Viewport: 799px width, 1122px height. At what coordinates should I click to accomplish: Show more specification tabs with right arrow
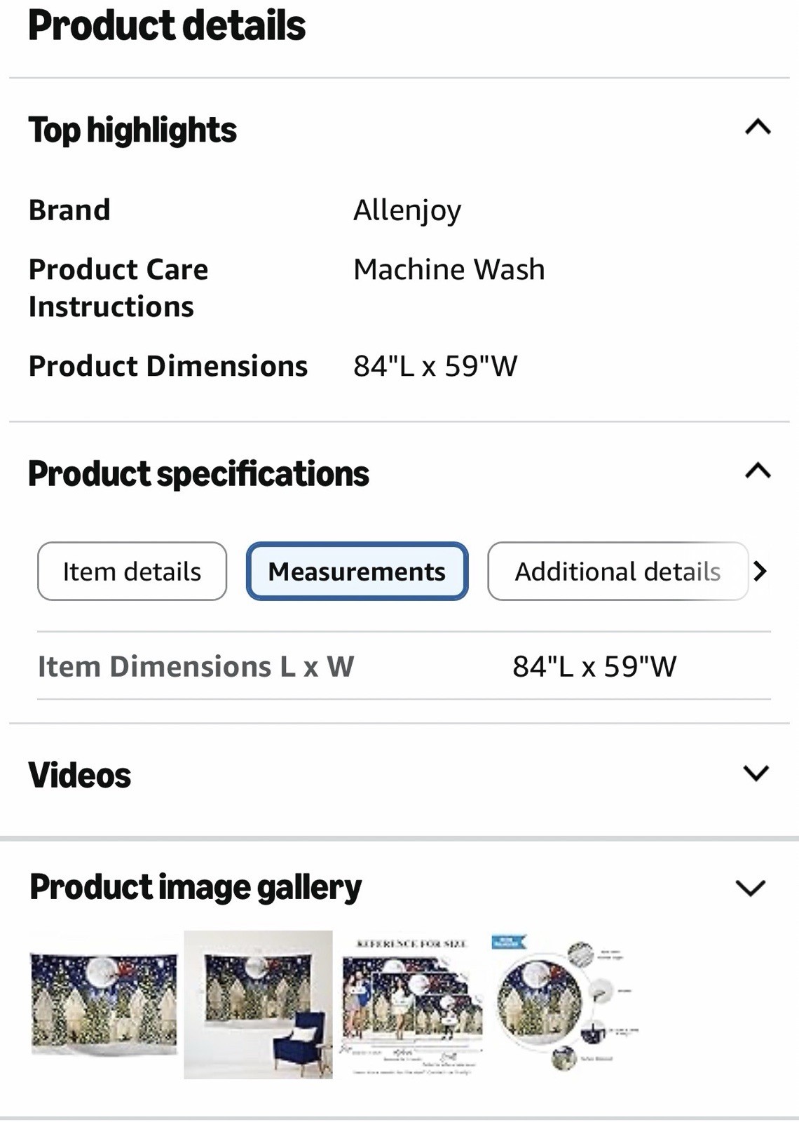point(760,572)
